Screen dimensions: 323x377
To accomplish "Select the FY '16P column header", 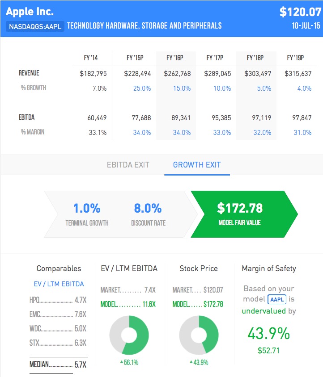I will pyautogui.click(x=175, y=58).
